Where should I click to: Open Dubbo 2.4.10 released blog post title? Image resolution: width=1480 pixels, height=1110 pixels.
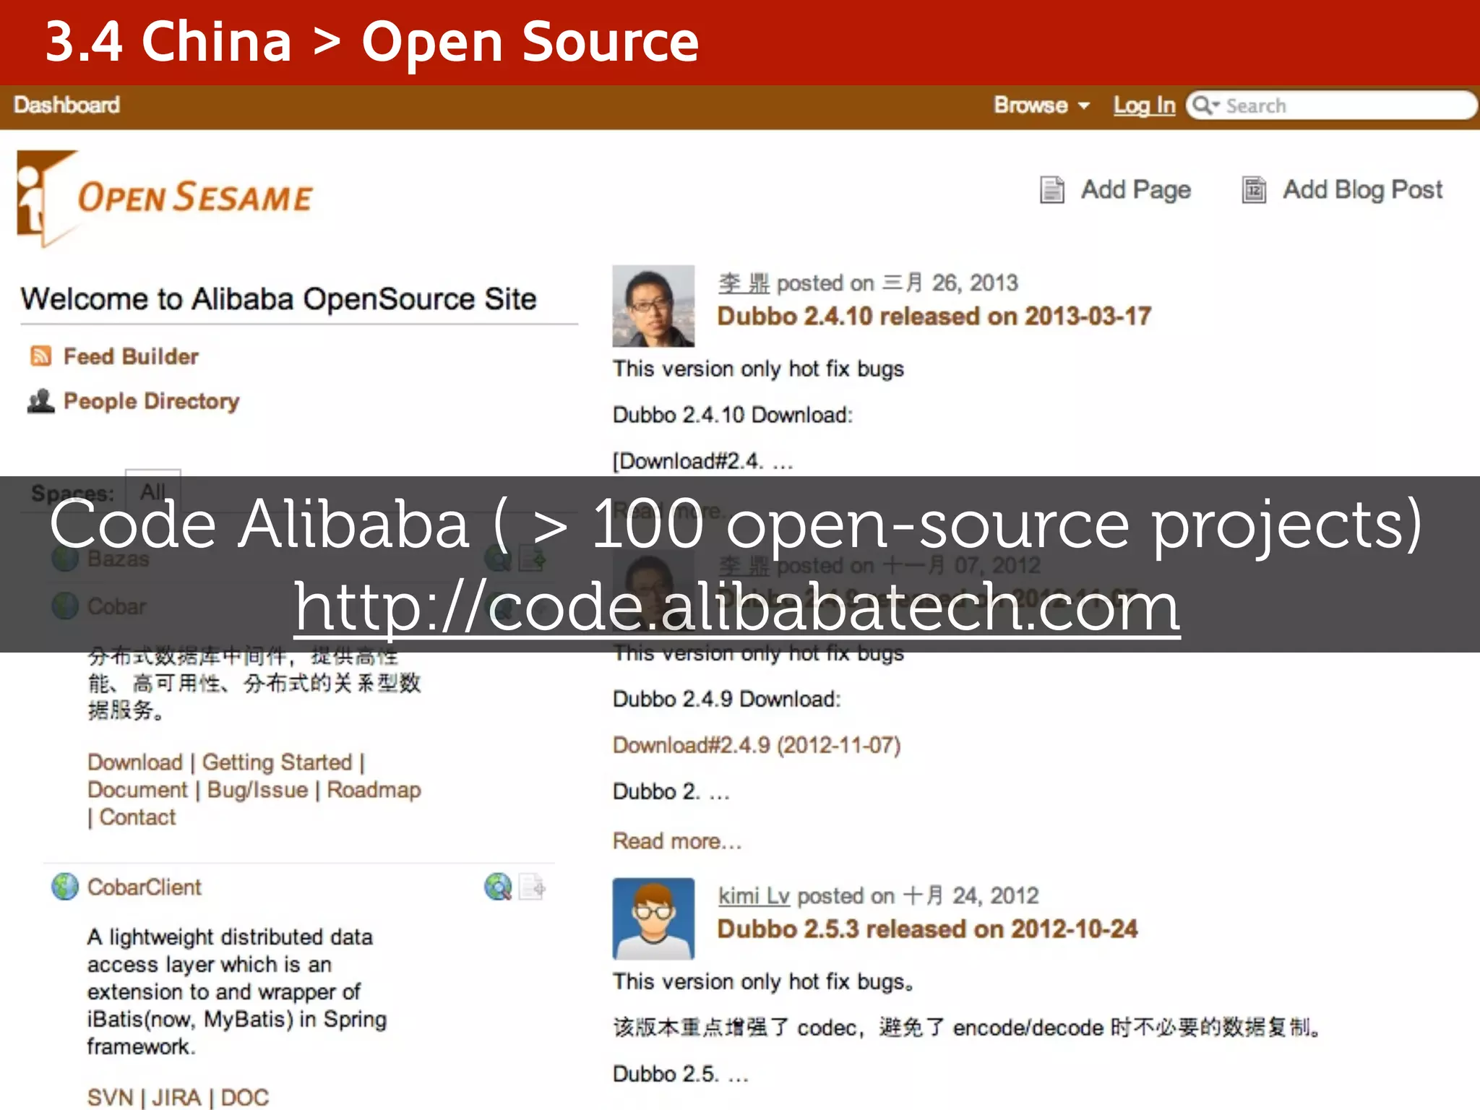934,317
